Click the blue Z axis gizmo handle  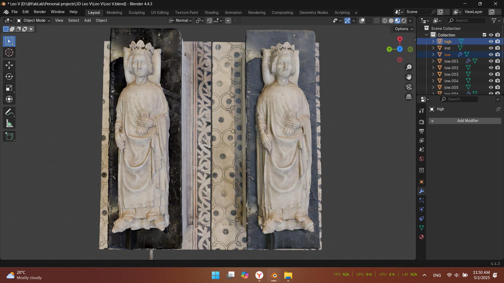(x=400, y=49)
